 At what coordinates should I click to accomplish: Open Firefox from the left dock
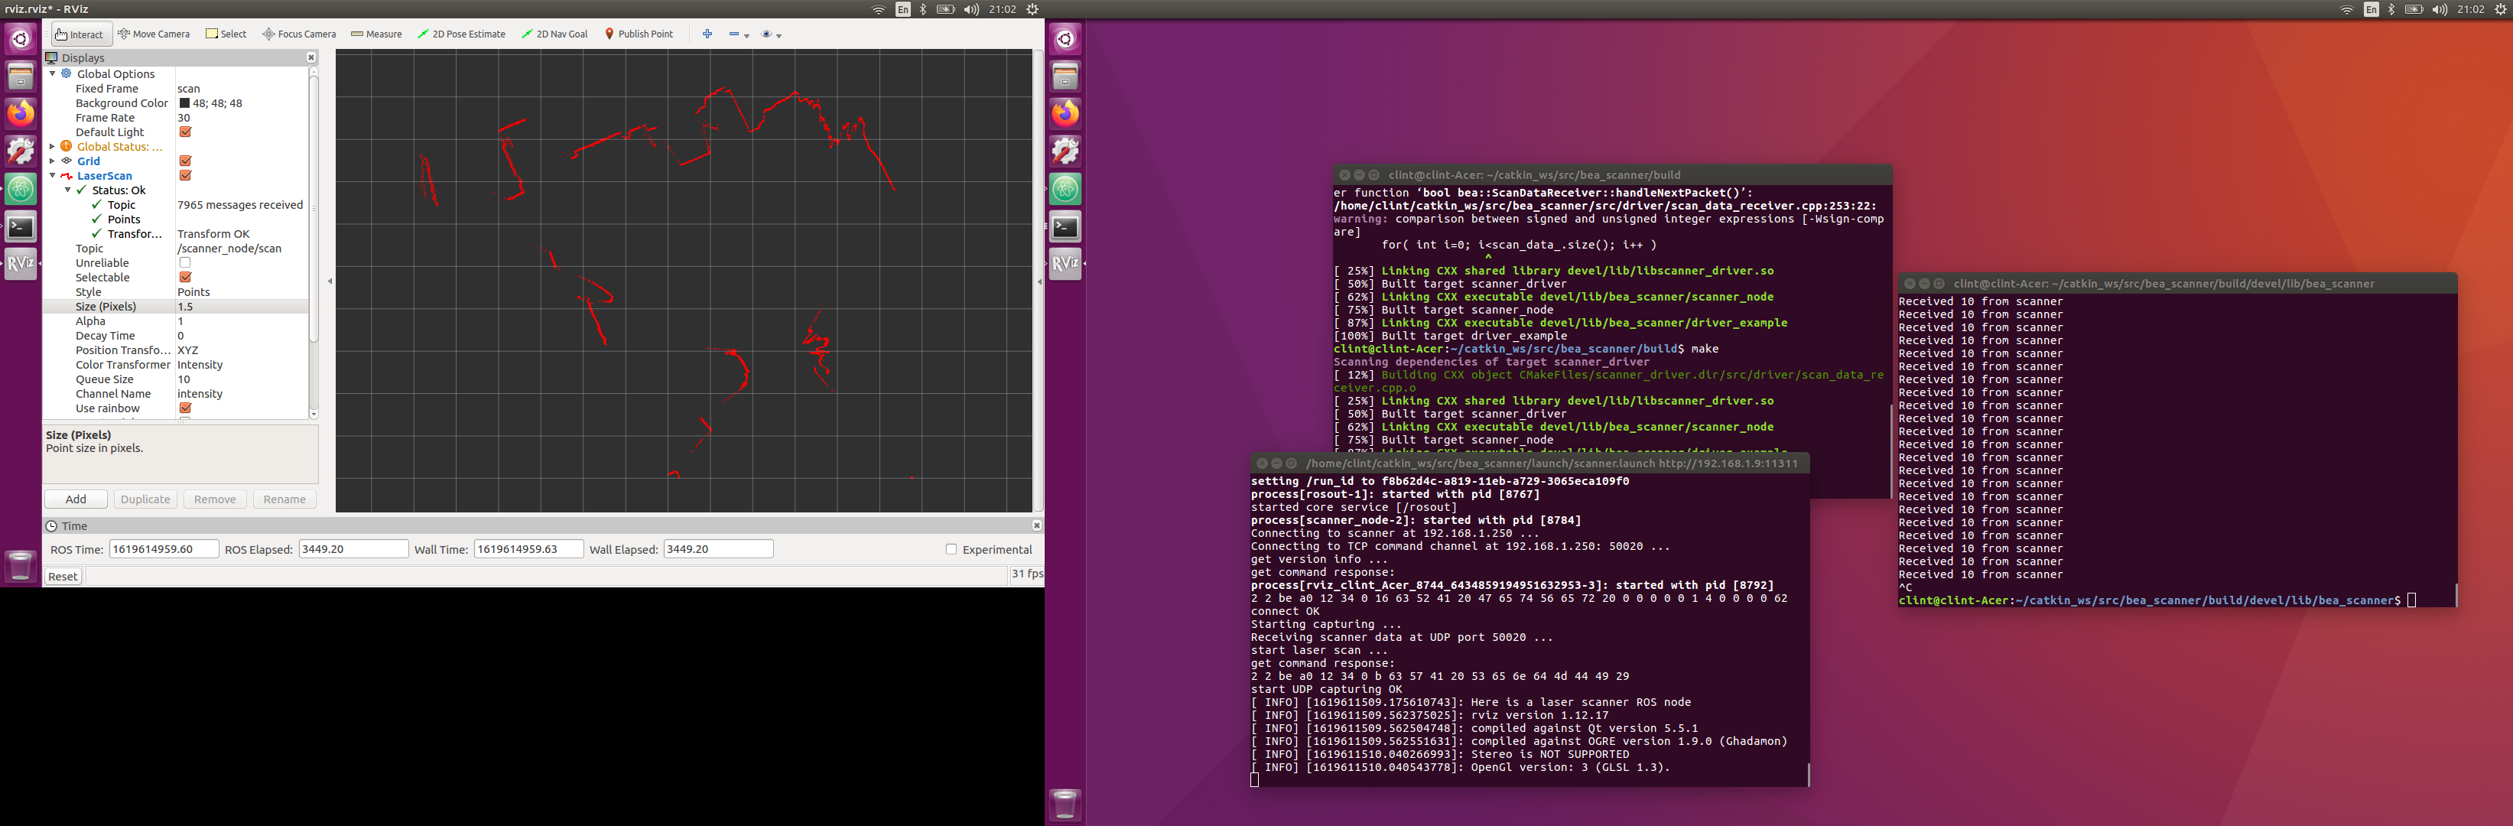(21, 113)
